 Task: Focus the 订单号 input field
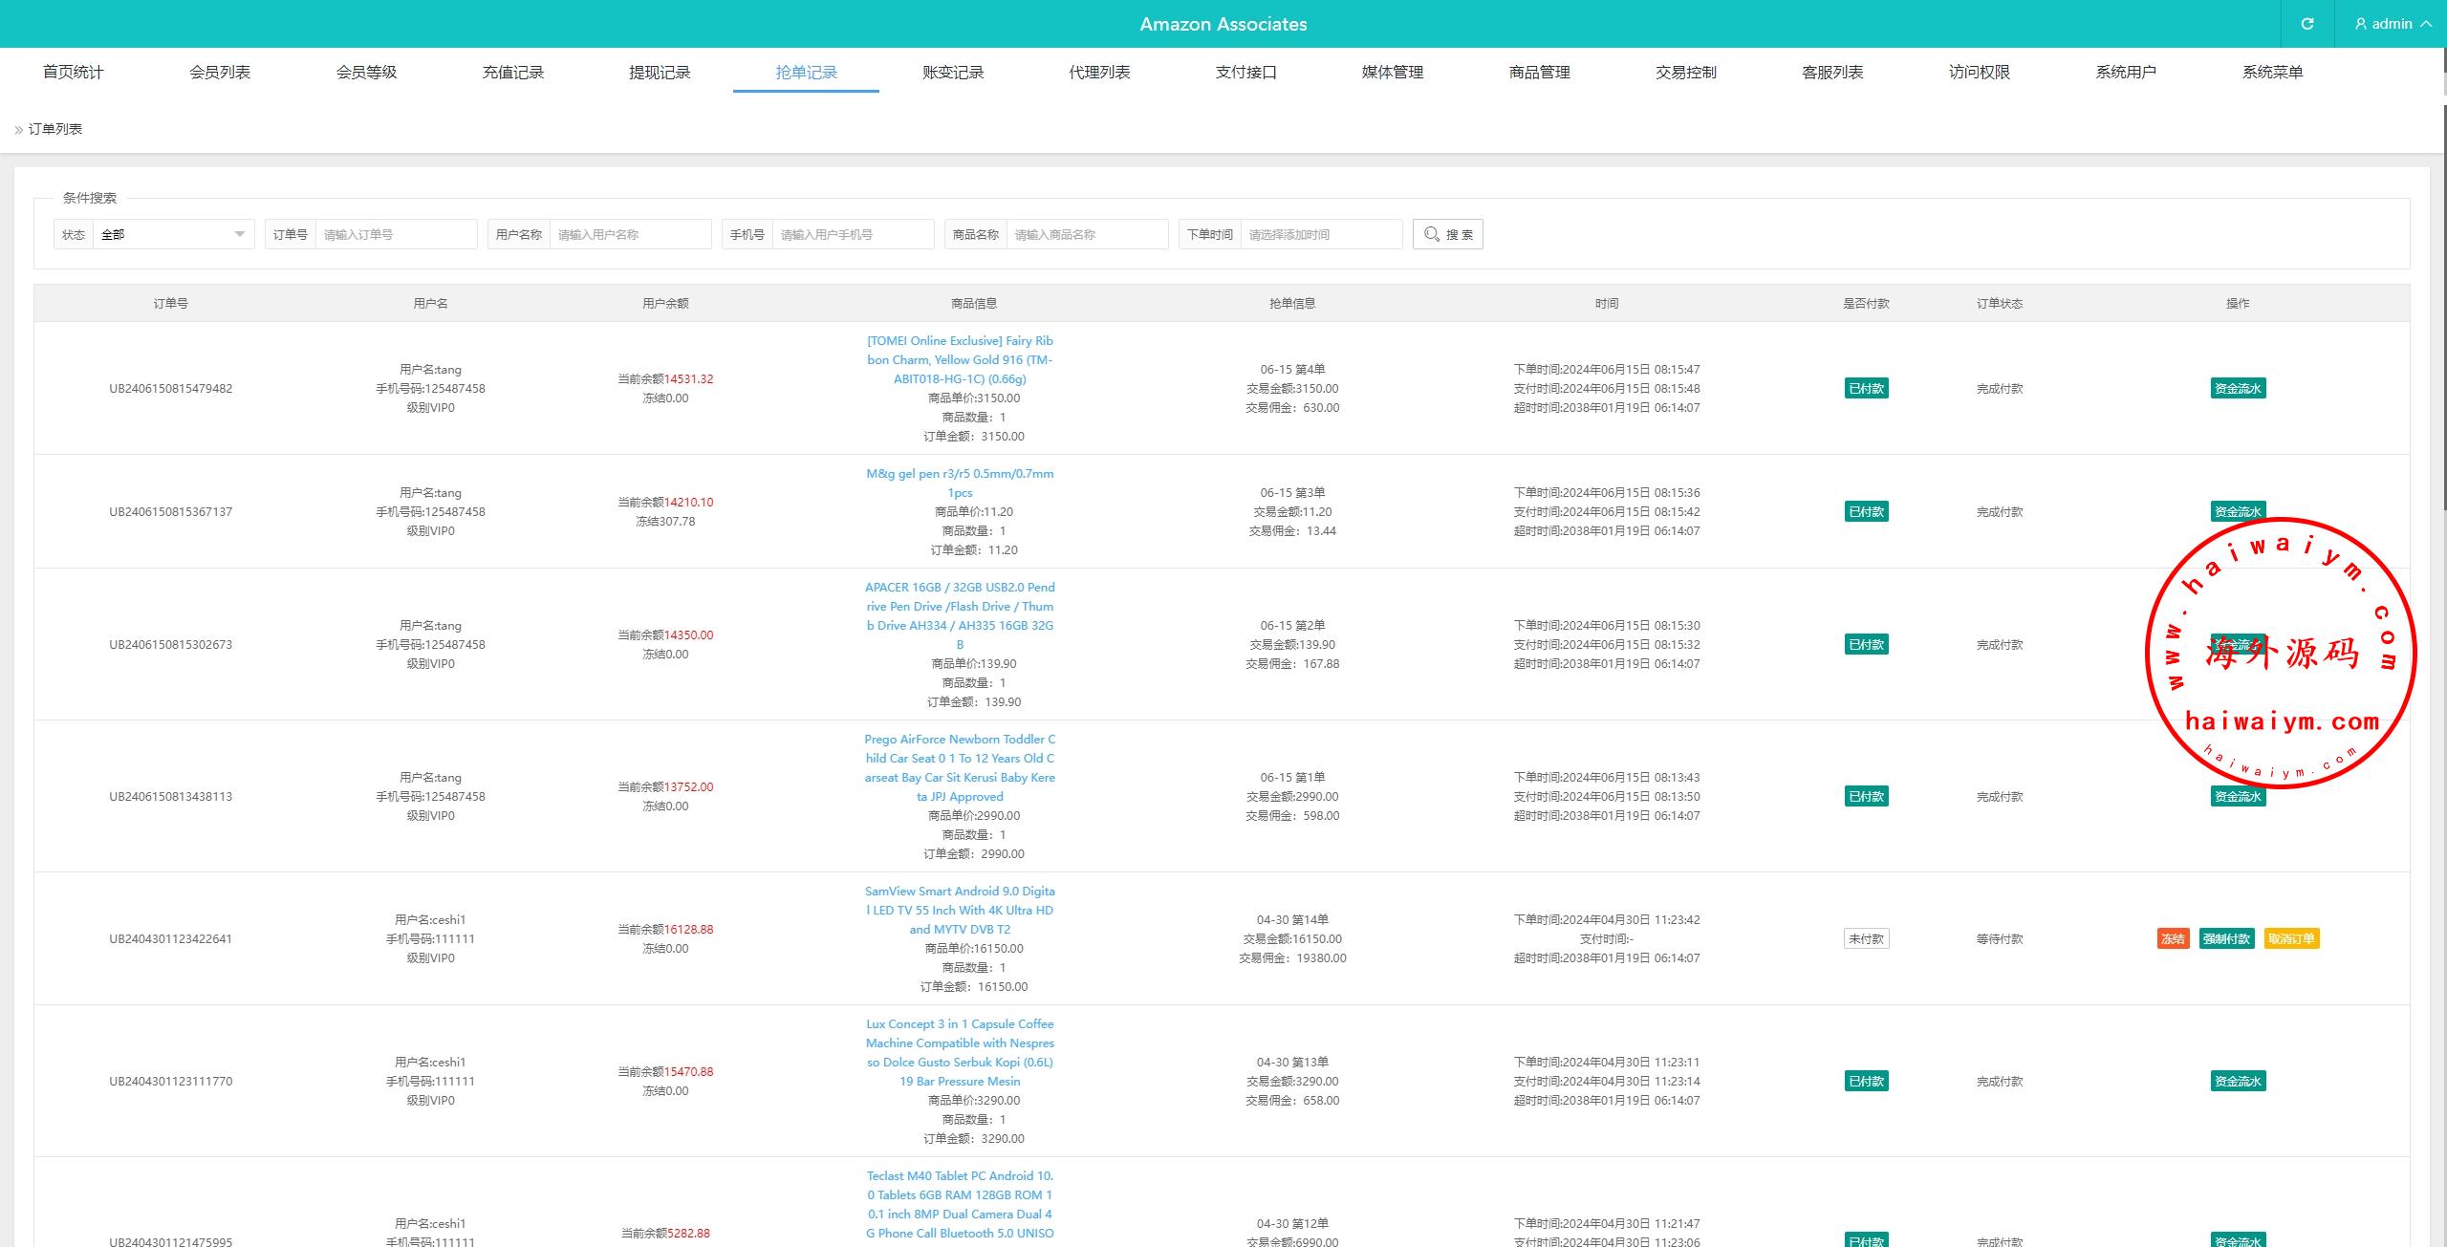click(396, 234)
